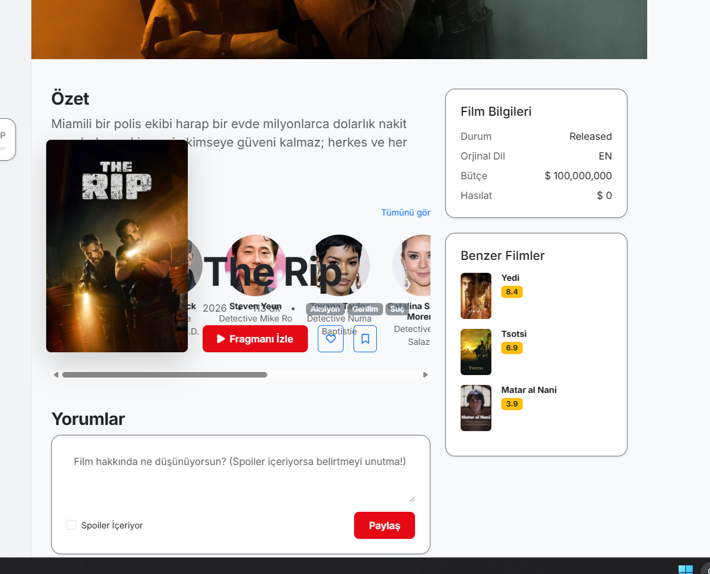
Task: Open the Windows Start menu
Action: pos(685,569)
